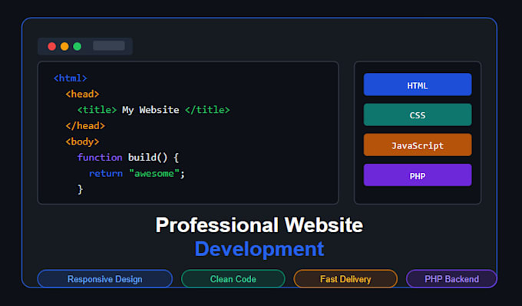
Task: Click the Responsive Design pill
Action: coord(105,278)
